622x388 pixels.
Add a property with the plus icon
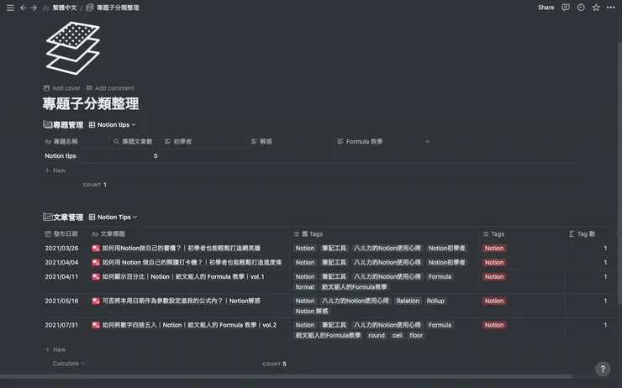[x=427, y=141]
